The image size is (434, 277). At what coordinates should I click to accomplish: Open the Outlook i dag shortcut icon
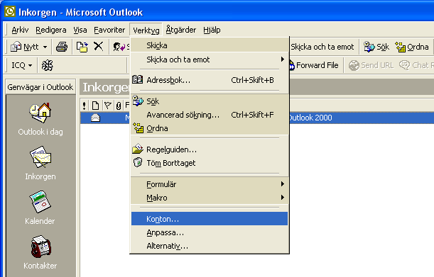(x=40, y=113)
